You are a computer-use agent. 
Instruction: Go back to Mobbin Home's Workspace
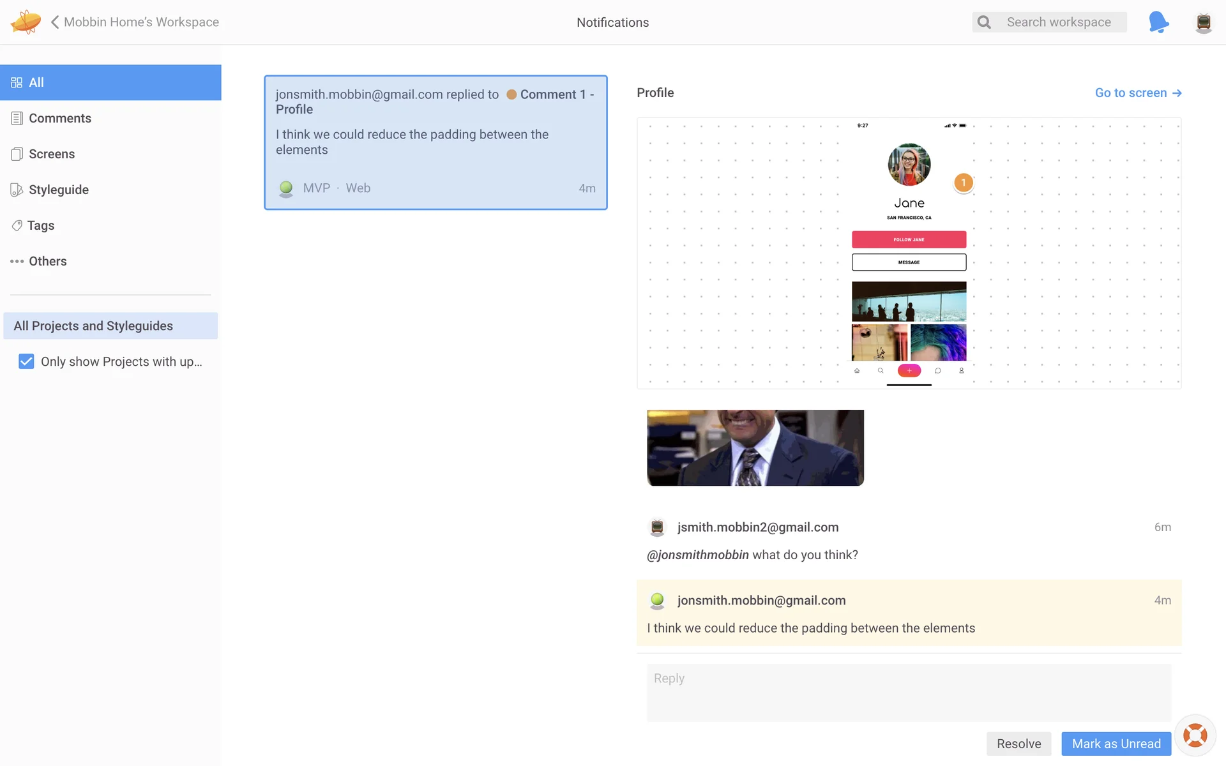pyautogui.click(x=135, y=22)
